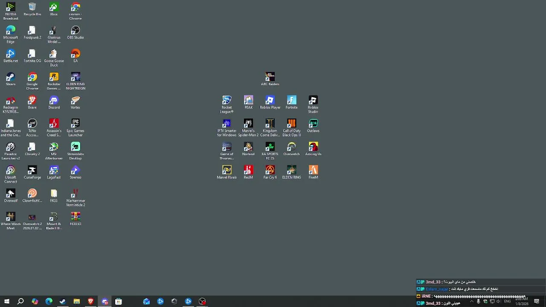Select the Kingdom Come Deliverance icon
This screenshot has width=546, height=307.
pos(270,128)
